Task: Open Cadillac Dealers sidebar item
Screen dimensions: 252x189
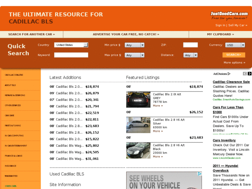Action: pos(14,75)
